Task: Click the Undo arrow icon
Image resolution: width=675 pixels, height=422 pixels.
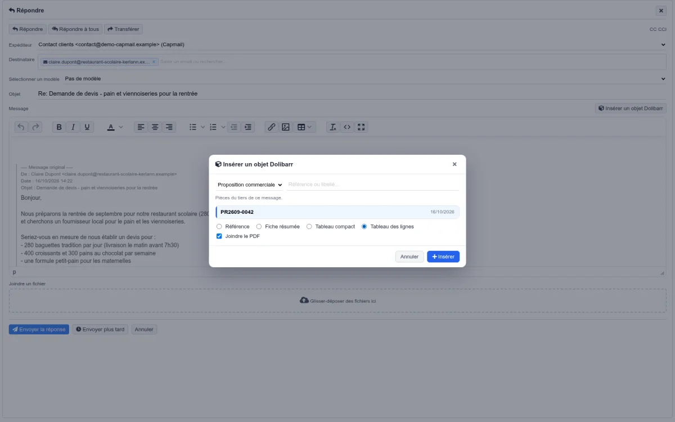Action: point(21,127)
